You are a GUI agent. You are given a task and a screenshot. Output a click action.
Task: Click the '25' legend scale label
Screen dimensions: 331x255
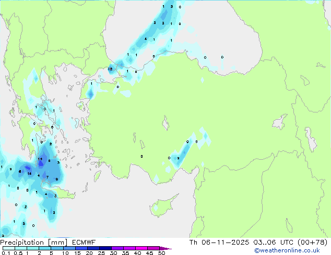tap(101, 253)
